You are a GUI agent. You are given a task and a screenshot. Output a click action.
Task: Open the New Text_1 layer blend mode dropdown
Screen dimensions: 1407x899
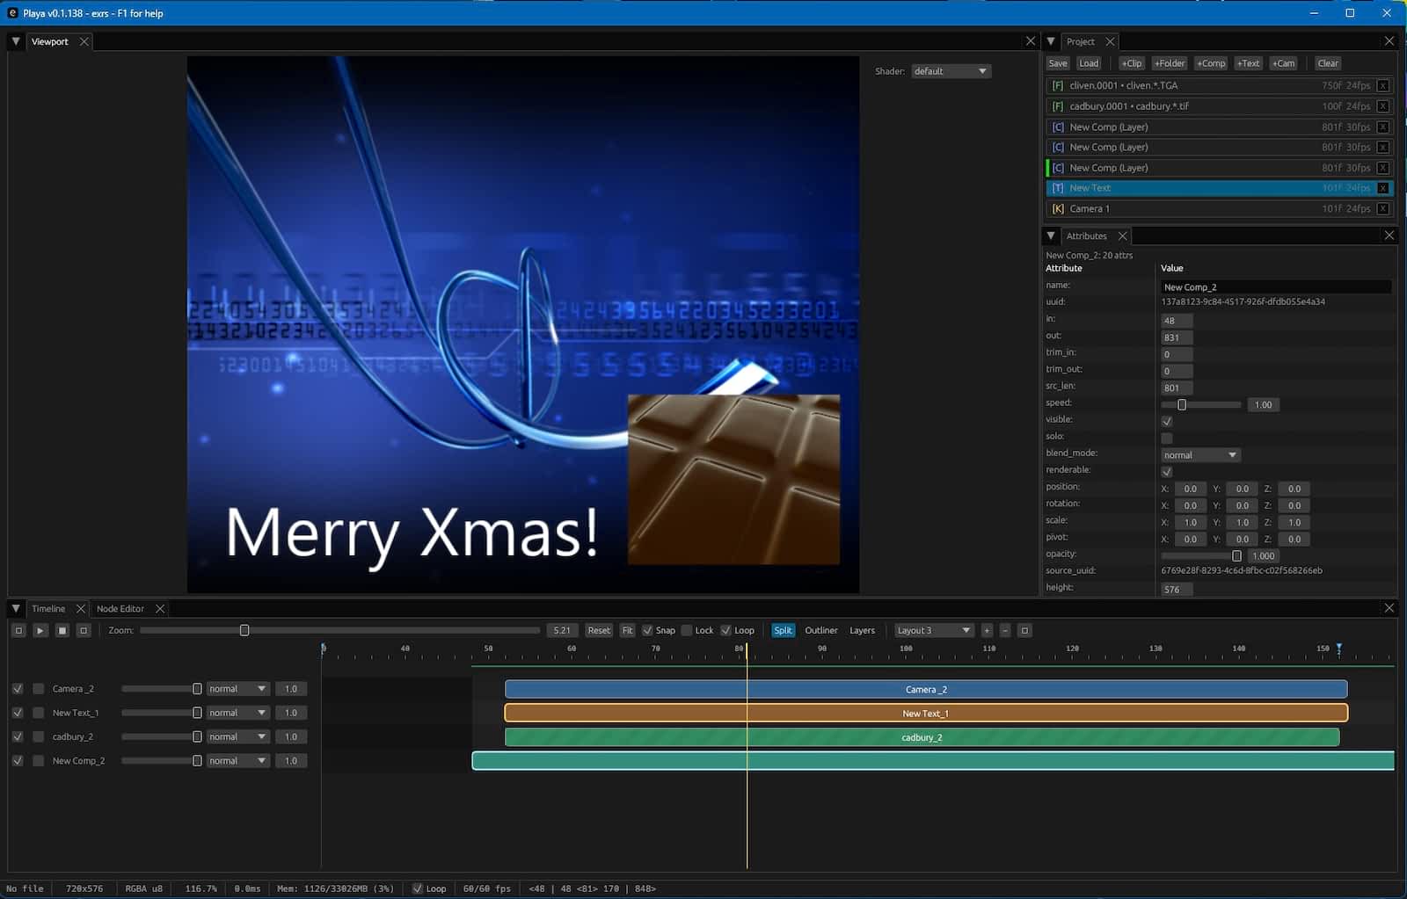tap(237, 713)
